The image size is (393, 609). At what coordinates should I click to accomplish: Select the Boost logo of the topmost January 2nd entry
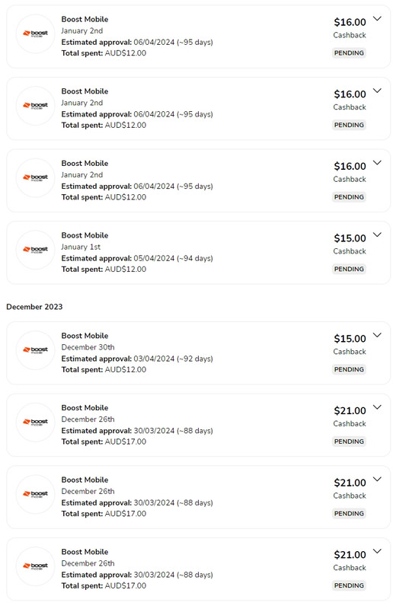coord(35,33)
